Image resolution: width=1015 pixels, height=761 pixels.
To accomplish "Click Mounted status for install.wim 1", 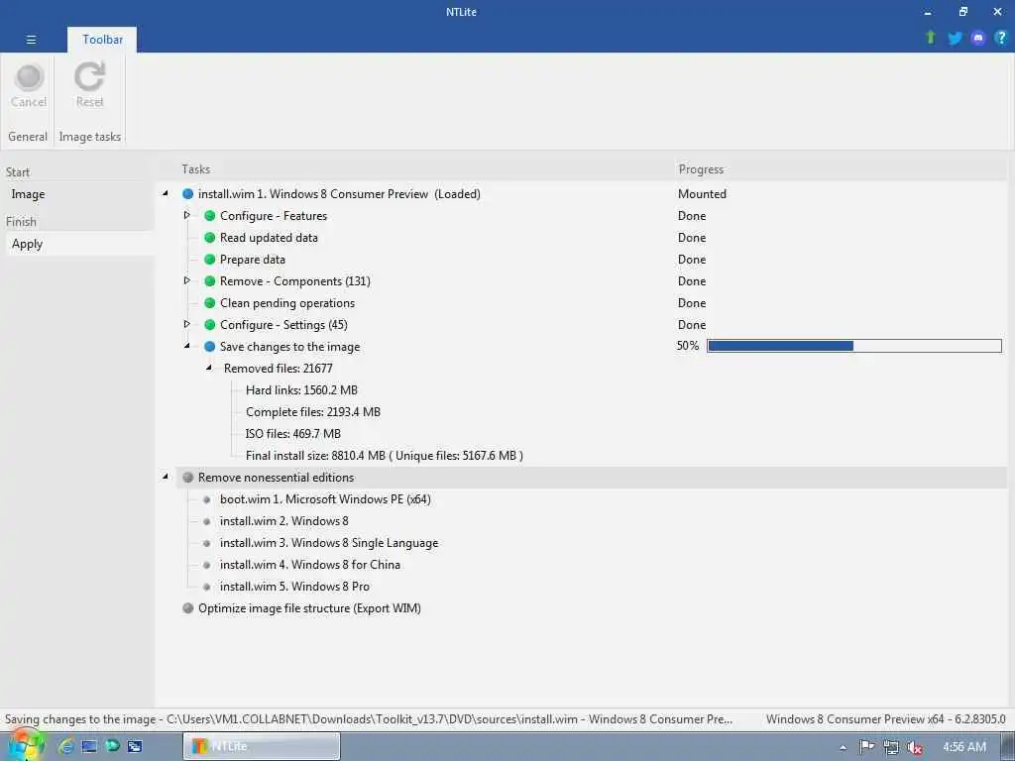I will point(703,194).
